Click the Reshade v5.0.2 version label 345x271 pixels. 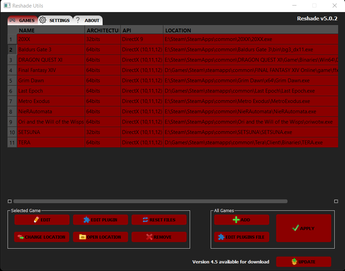[317, 19]
